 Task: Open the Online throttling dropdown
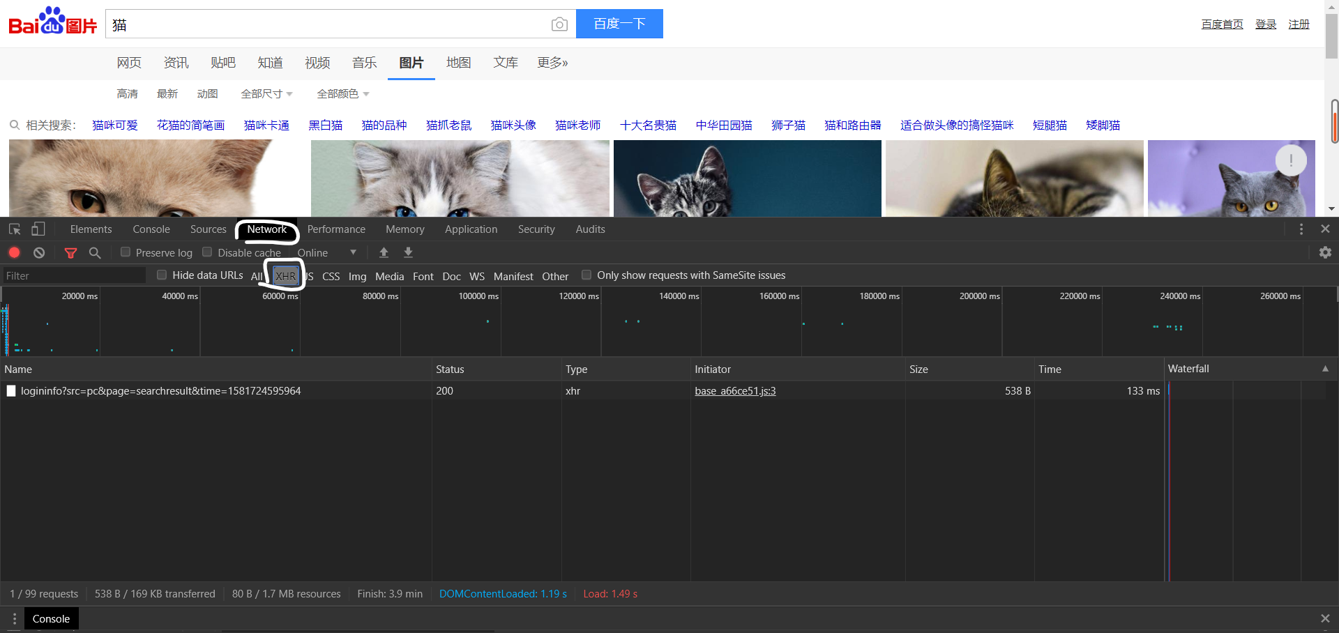[x=327, y=252]
